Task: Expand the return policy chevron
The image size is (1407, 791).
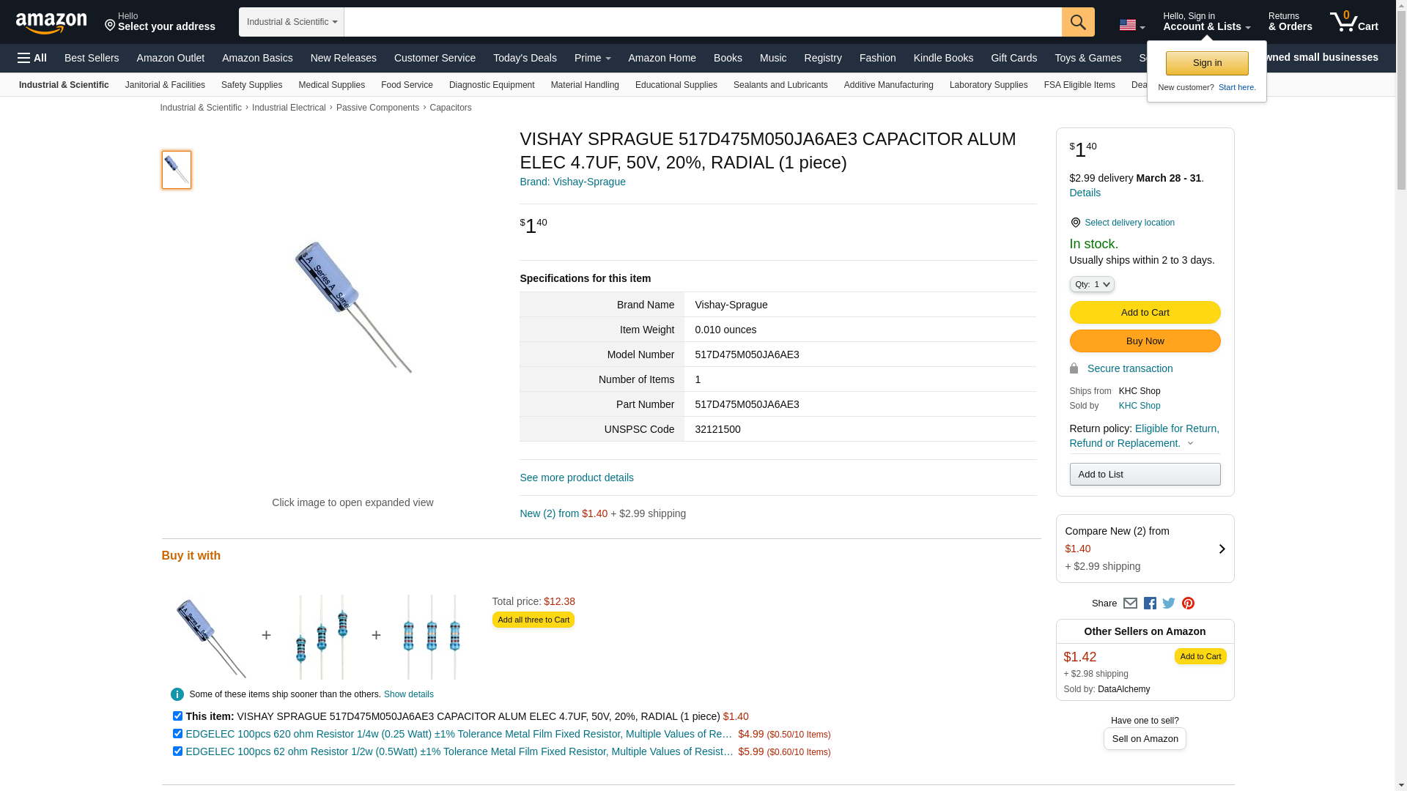Action: point(1190,444)
